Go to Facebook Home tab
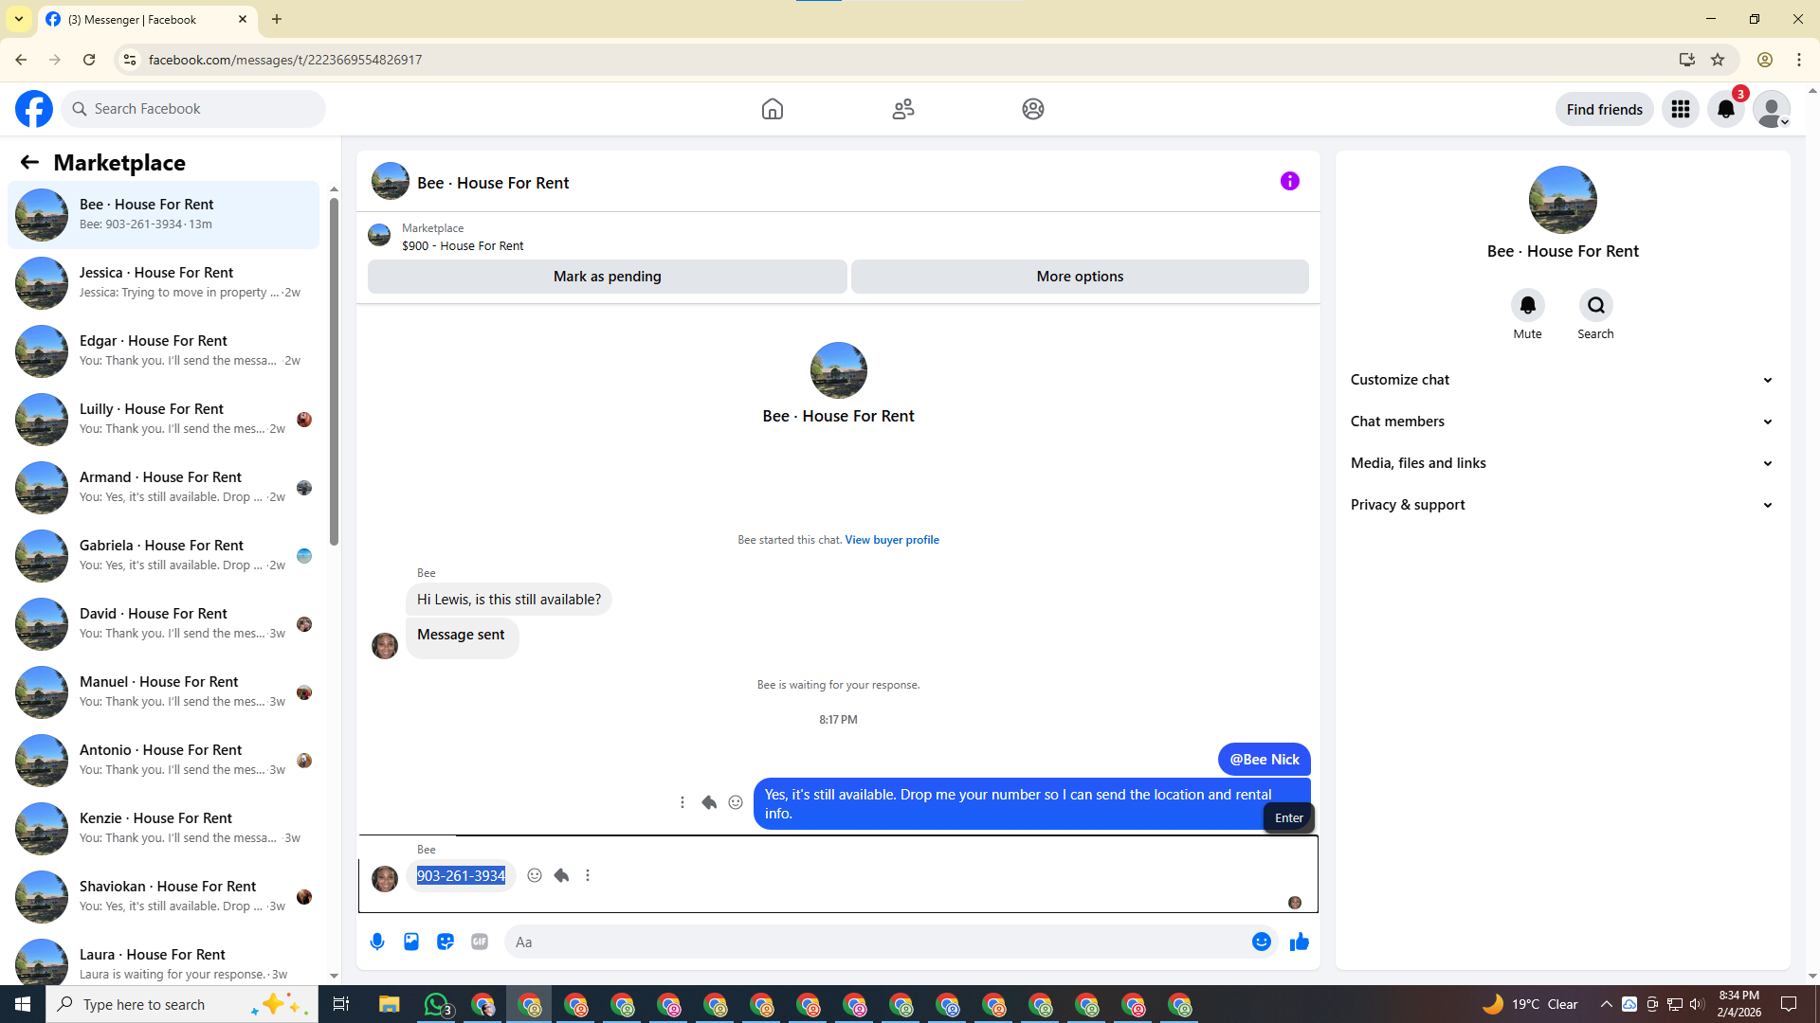 [x=772, y=109]
